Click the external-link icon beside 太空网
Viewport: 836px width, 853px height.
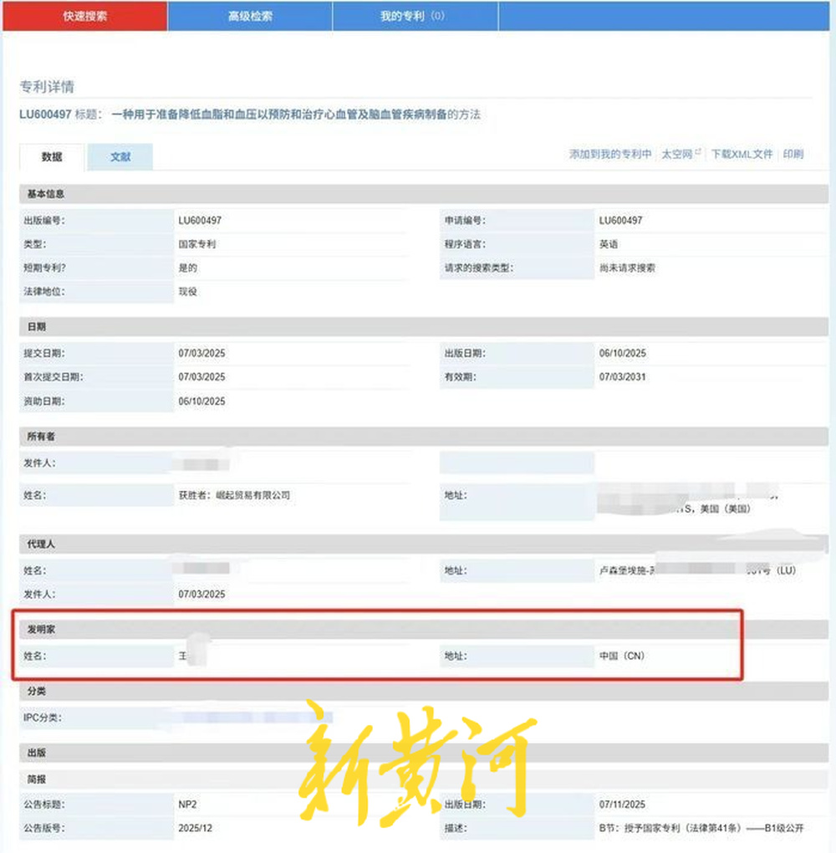pyautogui.click(x=698, y=152)
